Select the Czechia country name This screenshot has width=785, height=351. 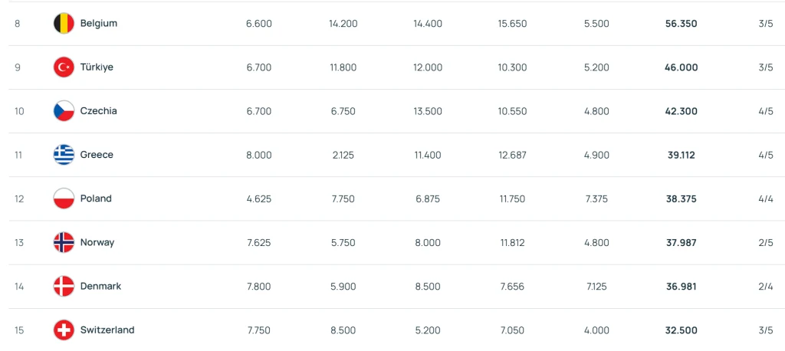(98, 111)
